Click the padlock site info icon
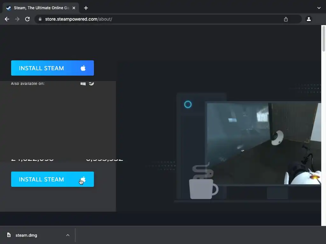This screenshot has height=244, width=326. click(x=40, y=19)
